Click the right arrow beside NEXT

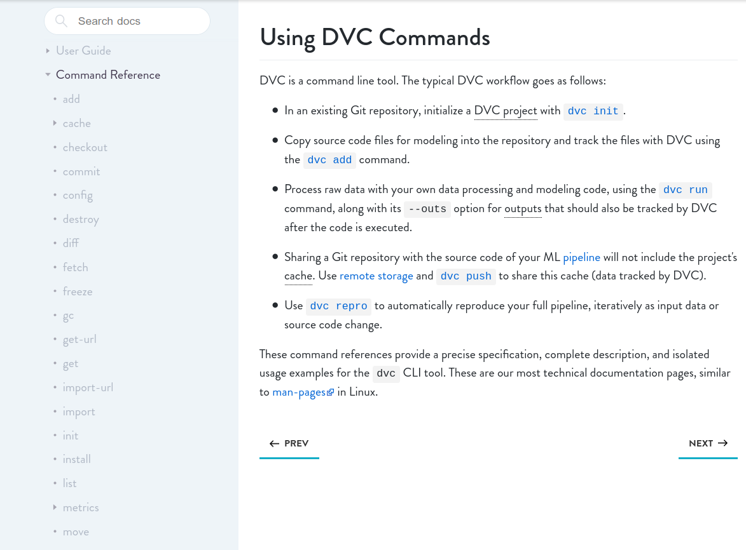722,443
